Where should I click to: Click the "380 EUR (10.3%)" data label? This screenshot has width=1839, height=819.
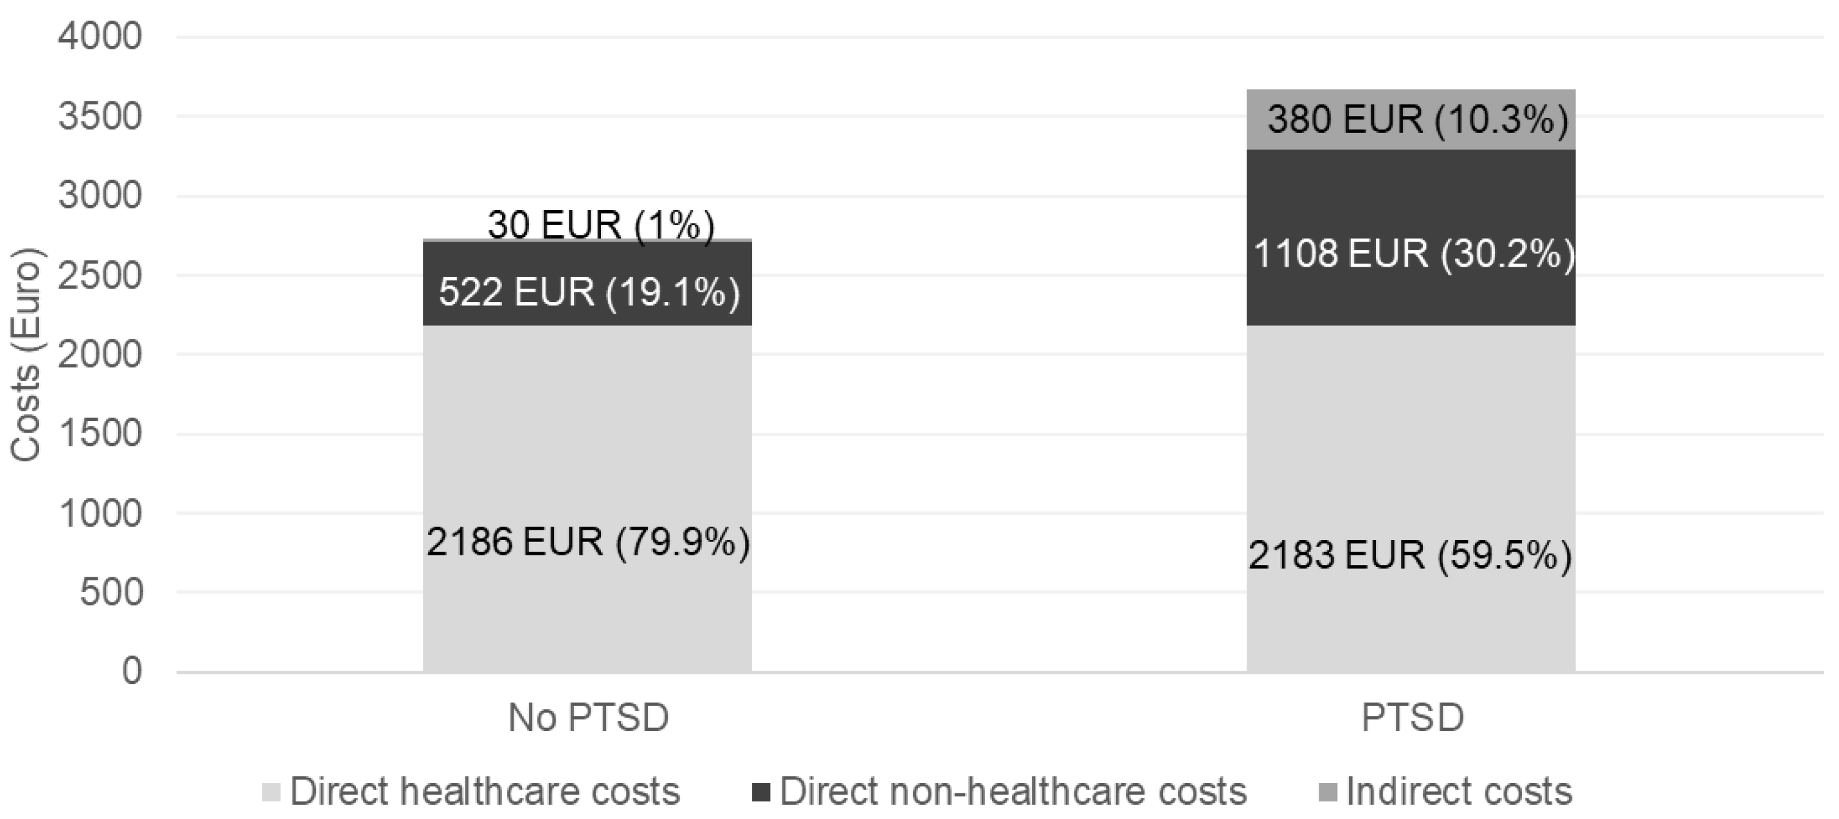pos(1418,119)
